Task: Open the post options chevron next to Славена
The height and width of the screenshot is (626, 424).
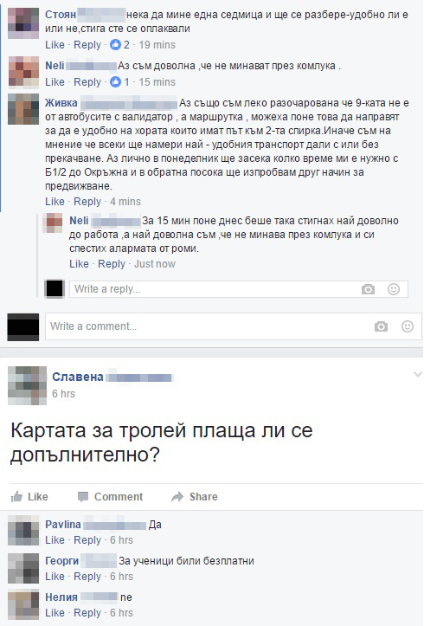Action: (x=417, y=375)
